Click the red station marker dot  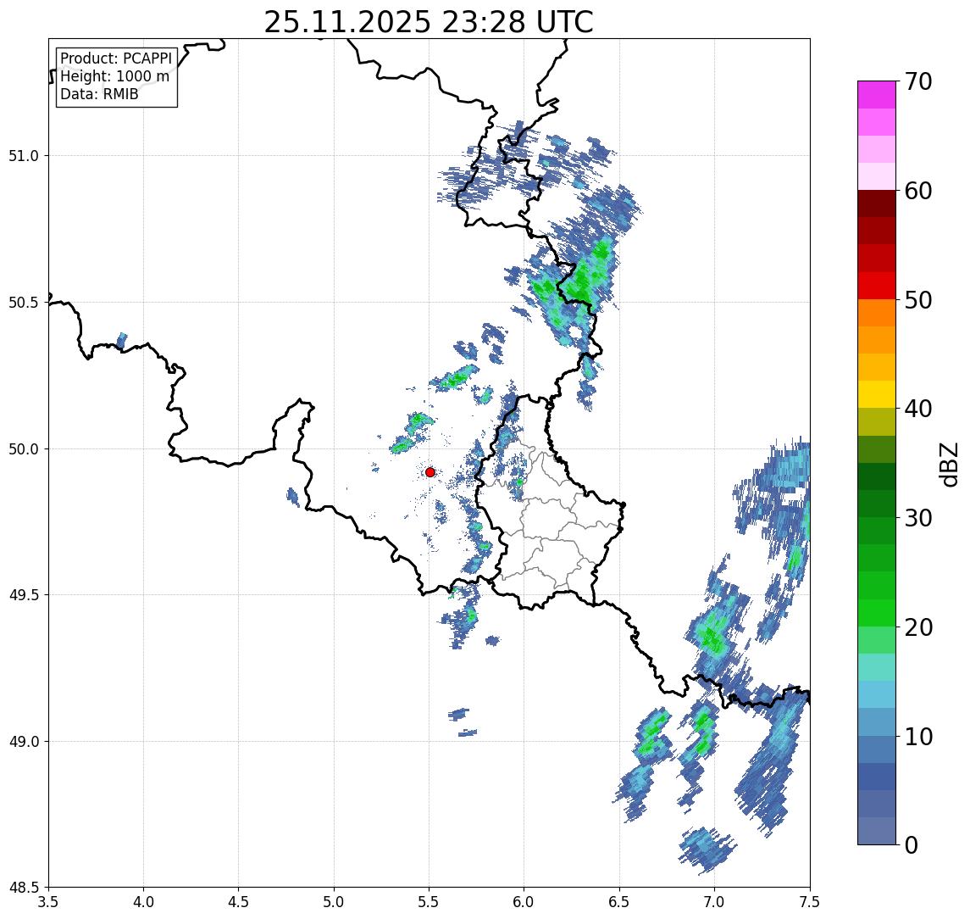(x=430, y=472)
